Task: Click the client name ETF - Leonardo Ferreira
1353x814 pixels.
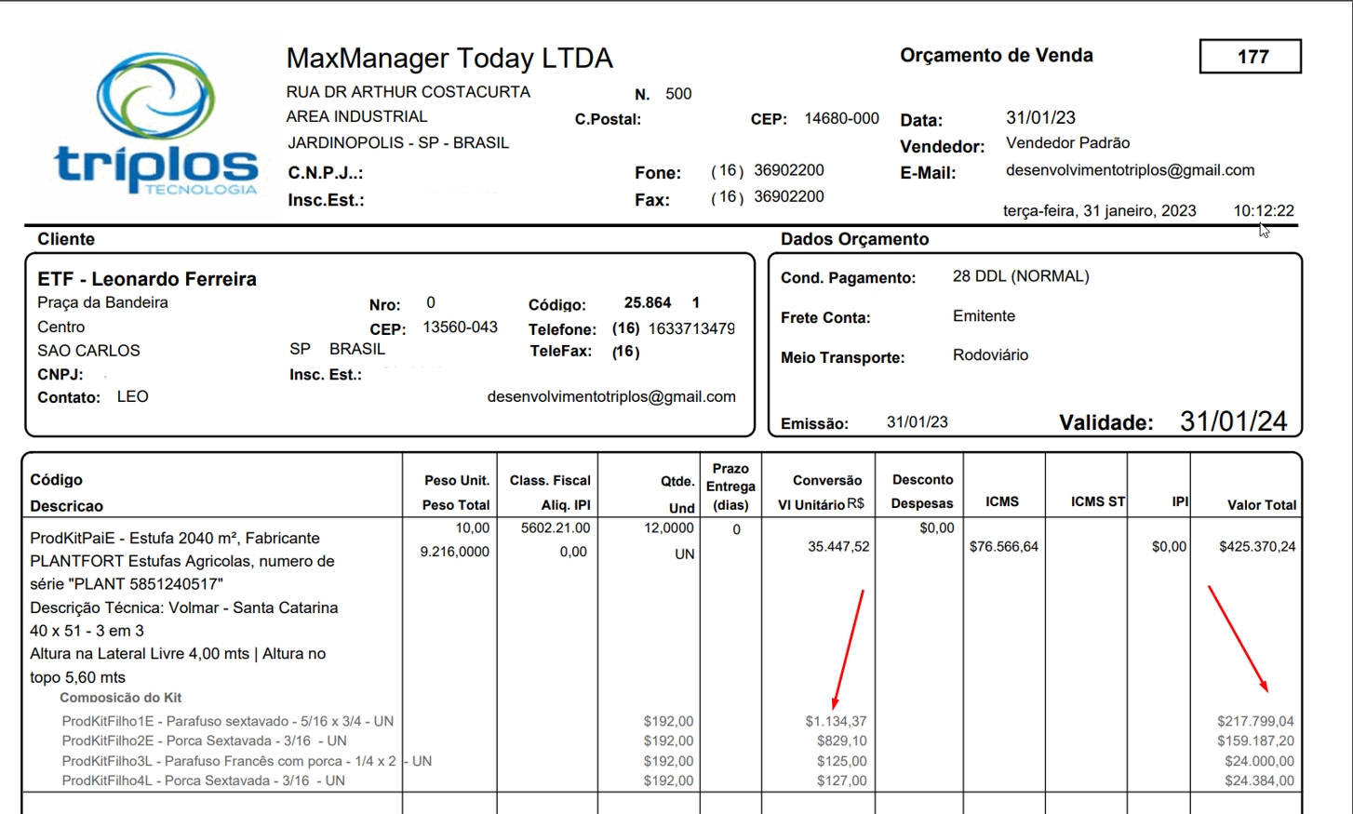Action: (147, 279)
